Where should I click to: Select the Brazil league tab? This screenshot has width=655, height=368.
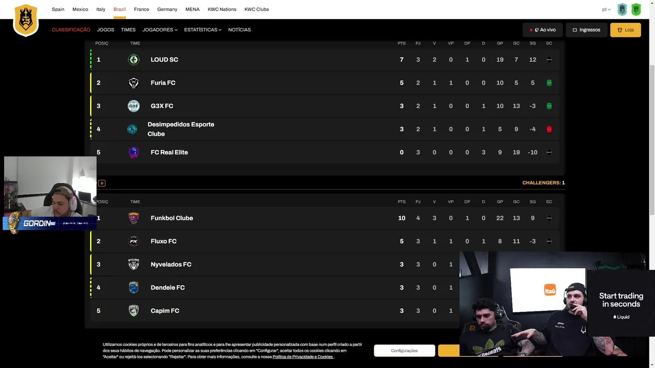click(120, 9)
